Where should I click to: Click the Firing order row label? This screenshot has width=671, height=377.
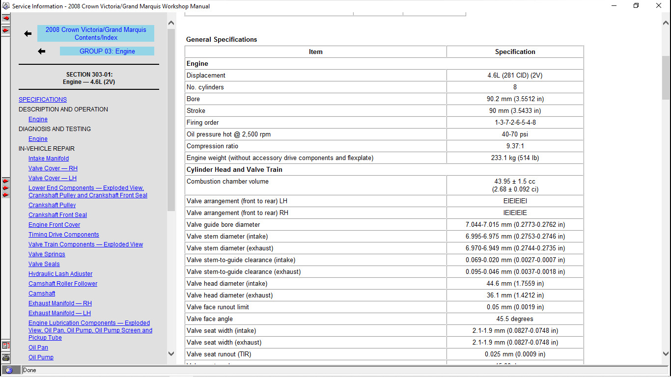tap(203, 123)
